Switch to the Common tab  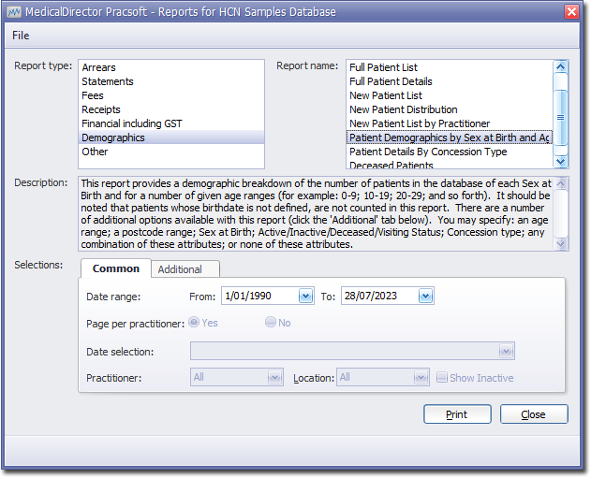coord(116,268)
